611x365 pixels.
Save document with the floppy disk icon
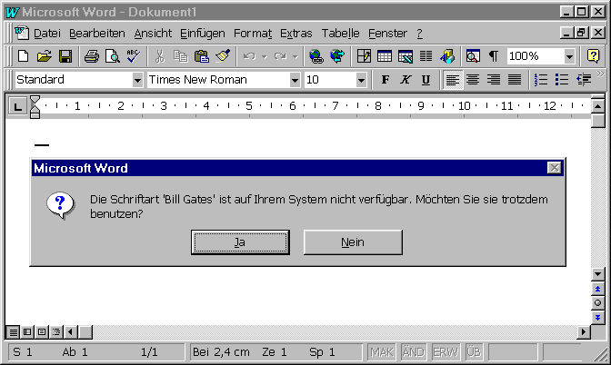(65, 56)
